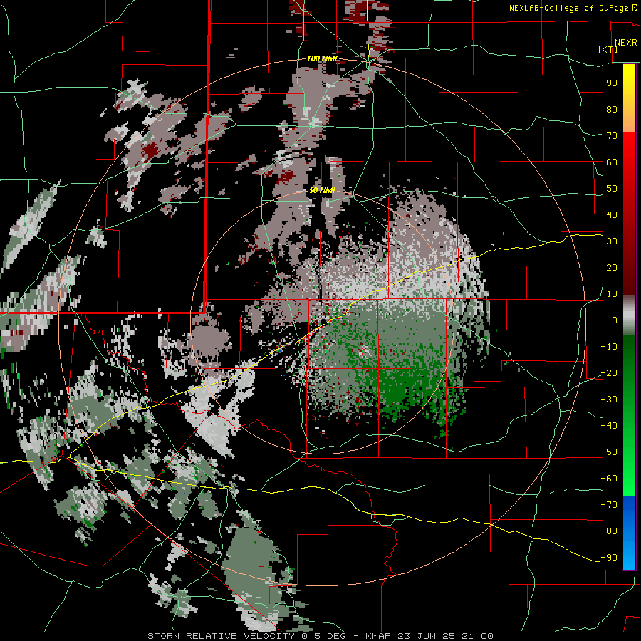Click the 50 NMI range ring label
Viewport: 641px width, 641px height.
(x=322, y=190)
